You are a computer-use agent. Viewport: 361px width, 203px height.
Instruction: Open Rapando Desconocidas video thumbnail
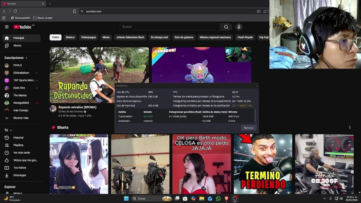coord(82,75)
